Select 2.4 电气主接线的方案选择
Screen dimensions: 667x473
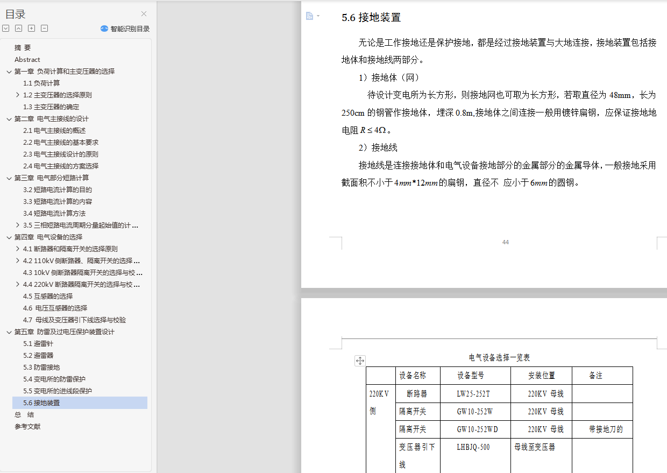point(61,166)
